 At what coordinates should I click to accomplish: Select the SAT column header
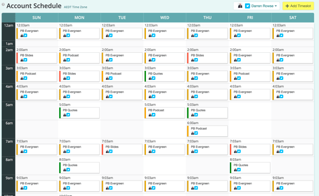pyautogui.click(x=293, y=18)
